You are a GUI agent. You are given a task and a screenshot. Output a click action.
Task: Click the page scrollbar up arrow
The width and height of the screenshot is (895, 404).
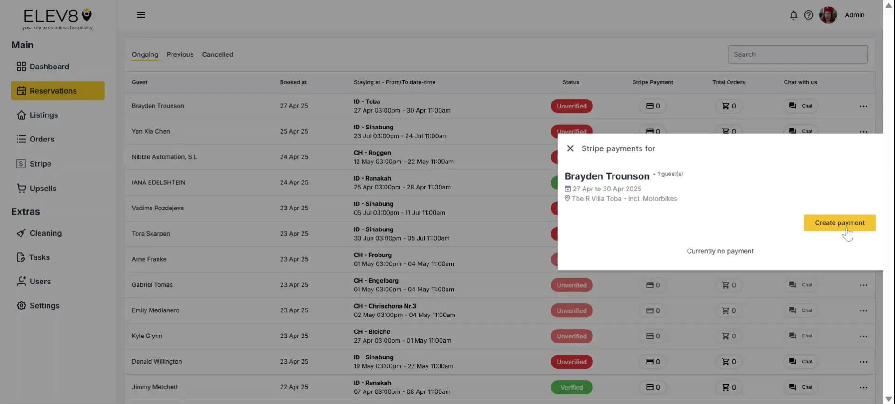click(888, 5)
